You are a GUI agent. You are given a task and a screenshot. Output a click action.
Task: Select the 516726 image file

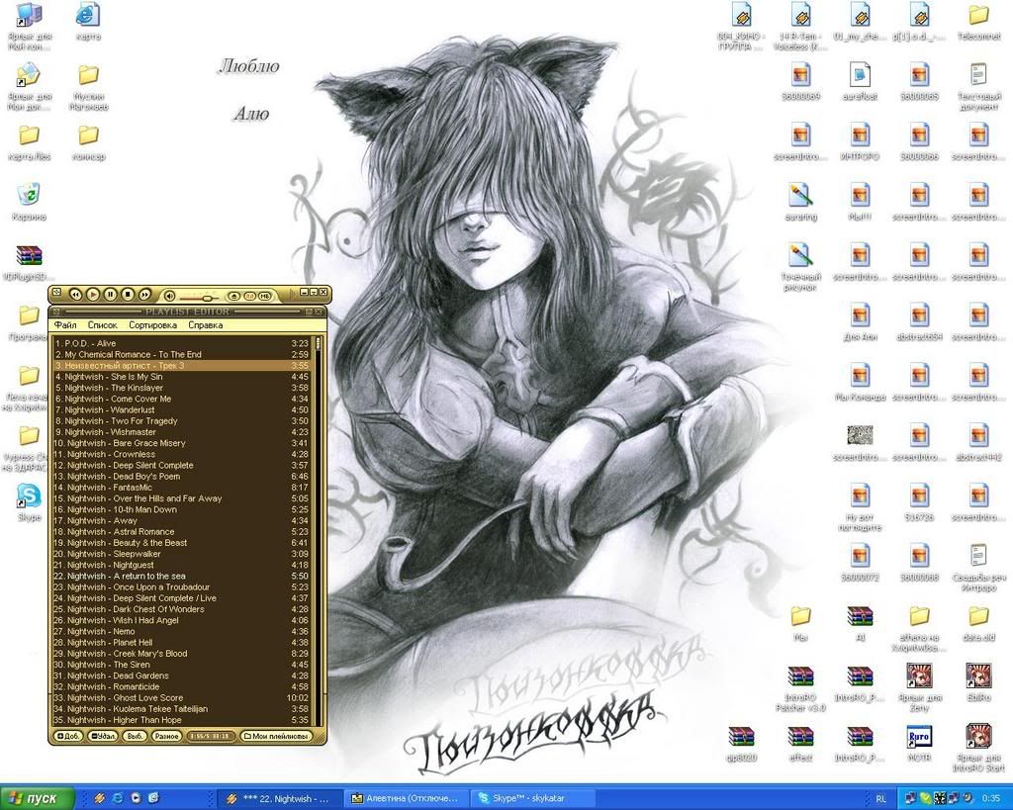click(919, 501)
